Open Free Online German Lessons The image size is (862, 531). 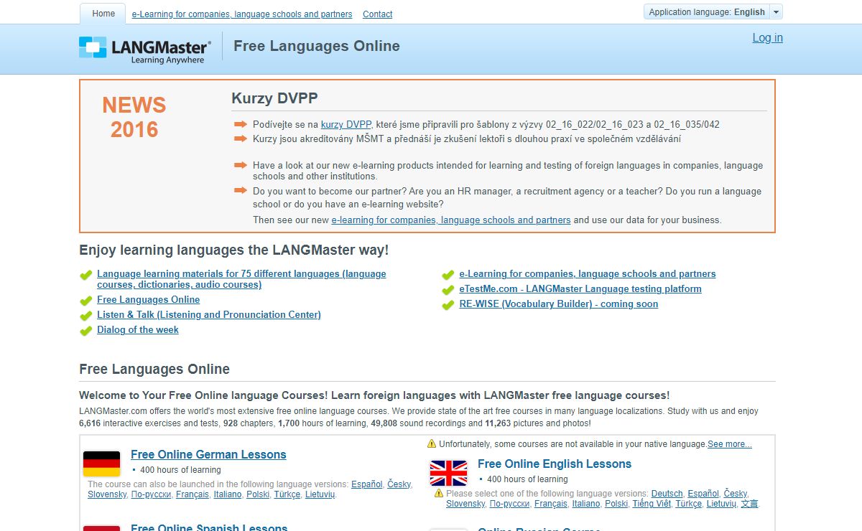pyautogui.click(x=208, y=454)
